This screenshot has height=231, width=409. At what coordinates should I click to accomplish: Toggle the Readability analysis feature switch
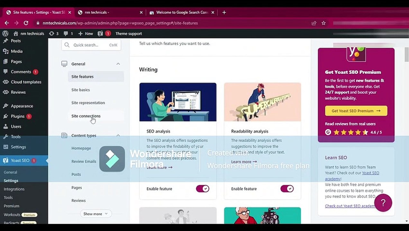287,189
